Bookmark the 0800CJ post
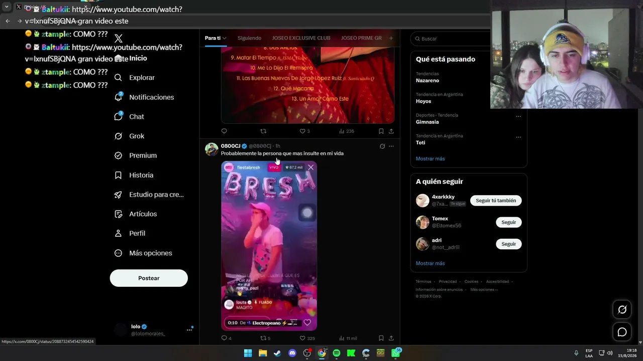The image size is (643, 361). click(x=381, y=338)
